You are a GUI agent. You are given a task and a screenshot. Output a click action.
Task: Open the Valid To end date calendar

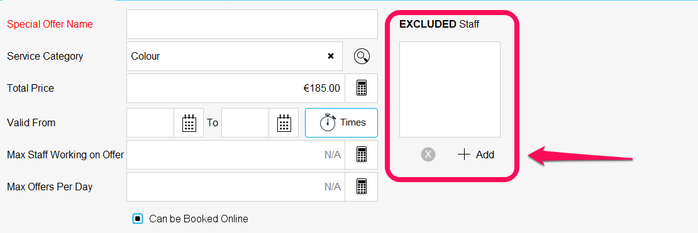click(x=284, y=122)
